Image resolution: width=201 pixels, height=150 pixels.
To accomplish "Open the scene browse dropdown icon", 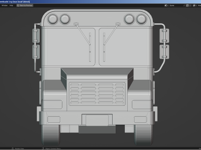I will point(166,5).
